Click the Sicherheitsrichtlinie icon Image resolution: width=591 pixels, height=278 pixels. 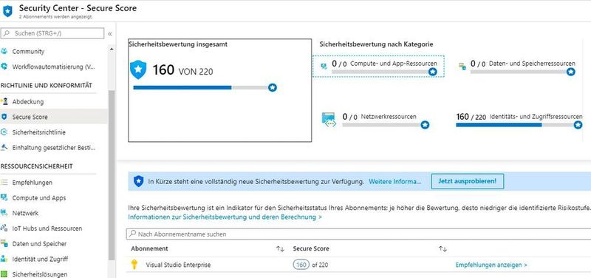point(4,132)
